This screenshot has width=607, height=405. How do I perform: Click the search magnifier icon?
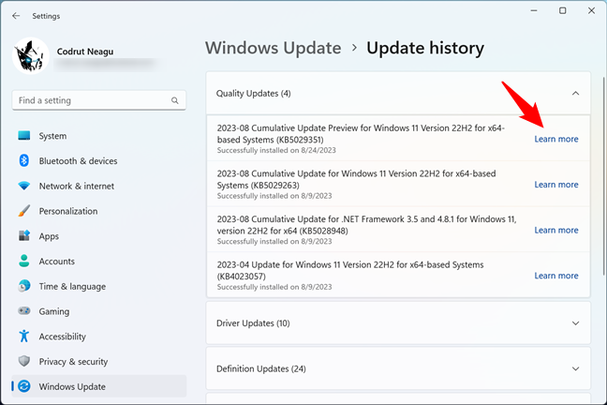pyautogui.click(x=175, y=100)
